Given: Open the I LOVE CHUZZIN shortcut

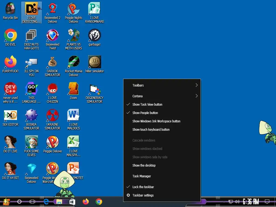Looking at the screenshot, I should point(53,93).
